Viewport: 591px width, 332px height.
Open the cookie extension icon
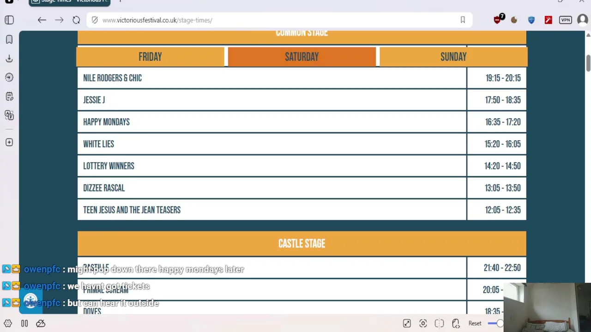click(x=514, y=20)
